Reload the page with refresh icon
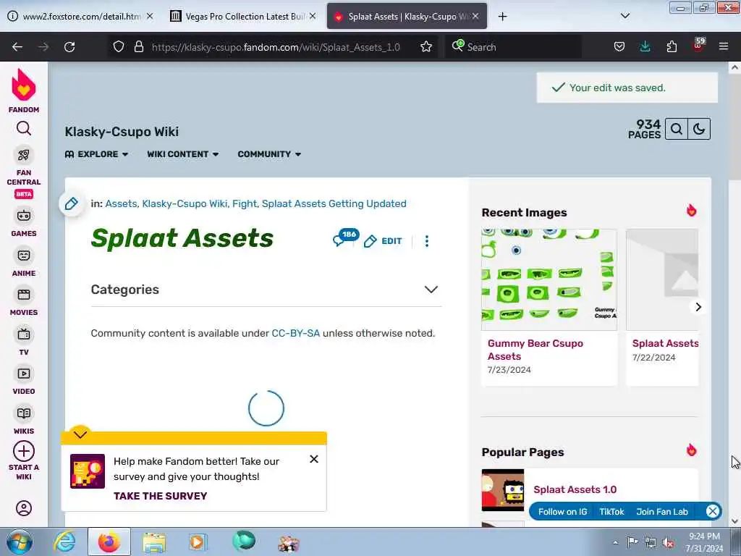 point(69,47)
